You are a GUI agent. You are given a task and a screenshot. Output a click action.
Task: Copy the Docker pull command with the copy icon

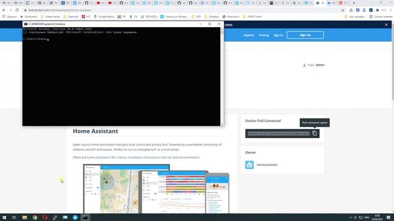[315, 133]
